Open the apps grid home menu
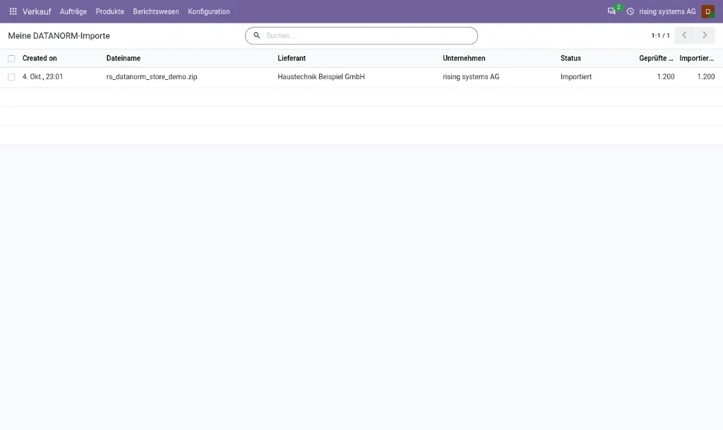The width and height of the screenshot is (723, 430). point(13,11)
